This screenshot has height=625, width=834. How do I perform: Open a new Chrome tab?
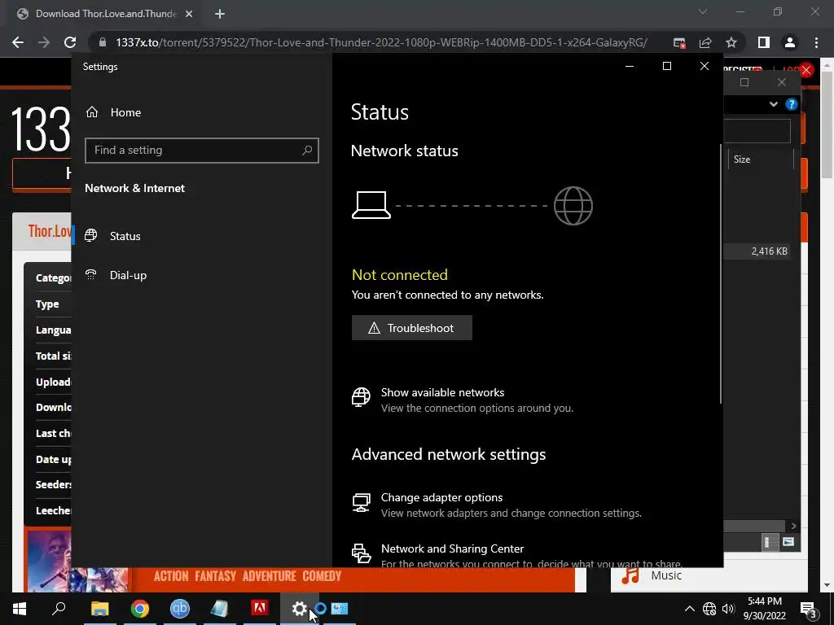220,14
